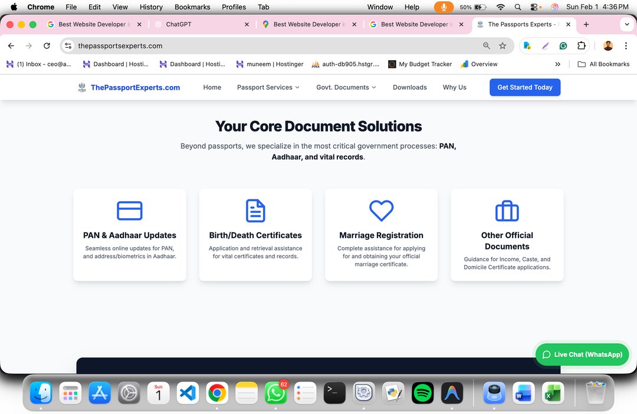The image size is (637, 414).
Task: Open Live Chat (WhatsApp) button
Action: tap(582, 354)
